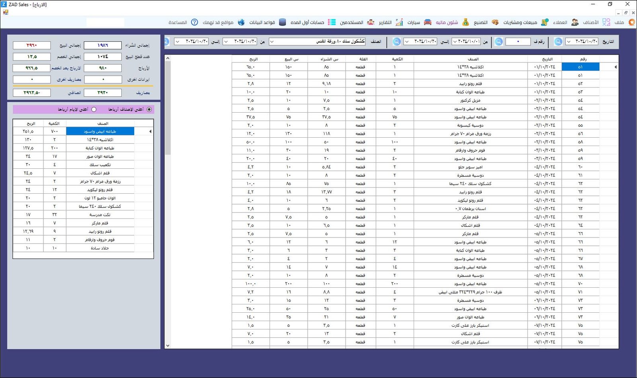Viewport: 637px width, 378px height.
Task: Select the أعلى الاصناف أرباحا radio button
Action: [149, 109]
